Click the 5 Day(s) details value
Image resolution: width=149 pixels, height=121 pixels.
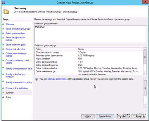point(82,52)
